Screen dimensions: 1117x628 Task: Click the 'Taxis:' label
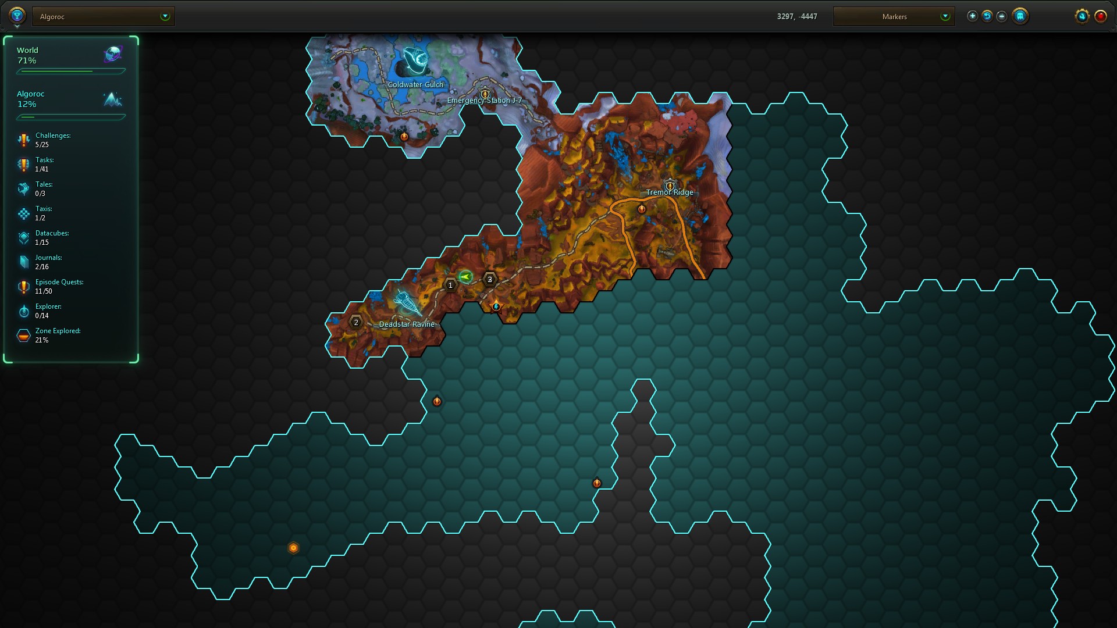click(44, 209)
